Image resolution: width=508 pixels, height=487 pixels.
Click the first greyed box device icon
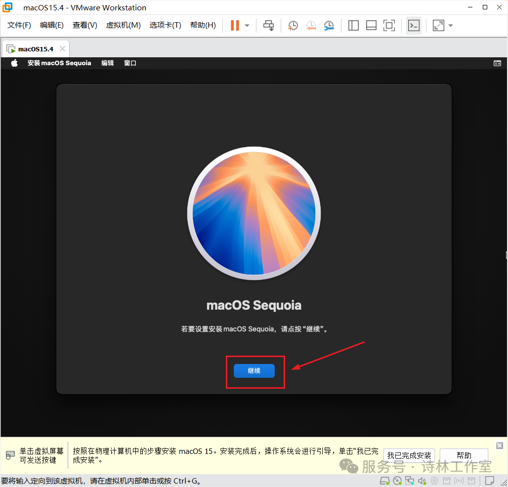tap(447, 481)
